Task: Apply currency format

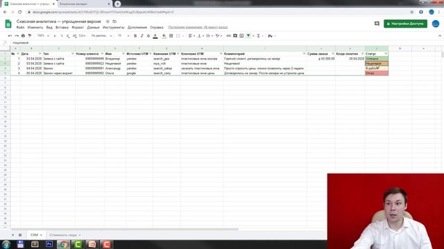Action: click(55, 36)
